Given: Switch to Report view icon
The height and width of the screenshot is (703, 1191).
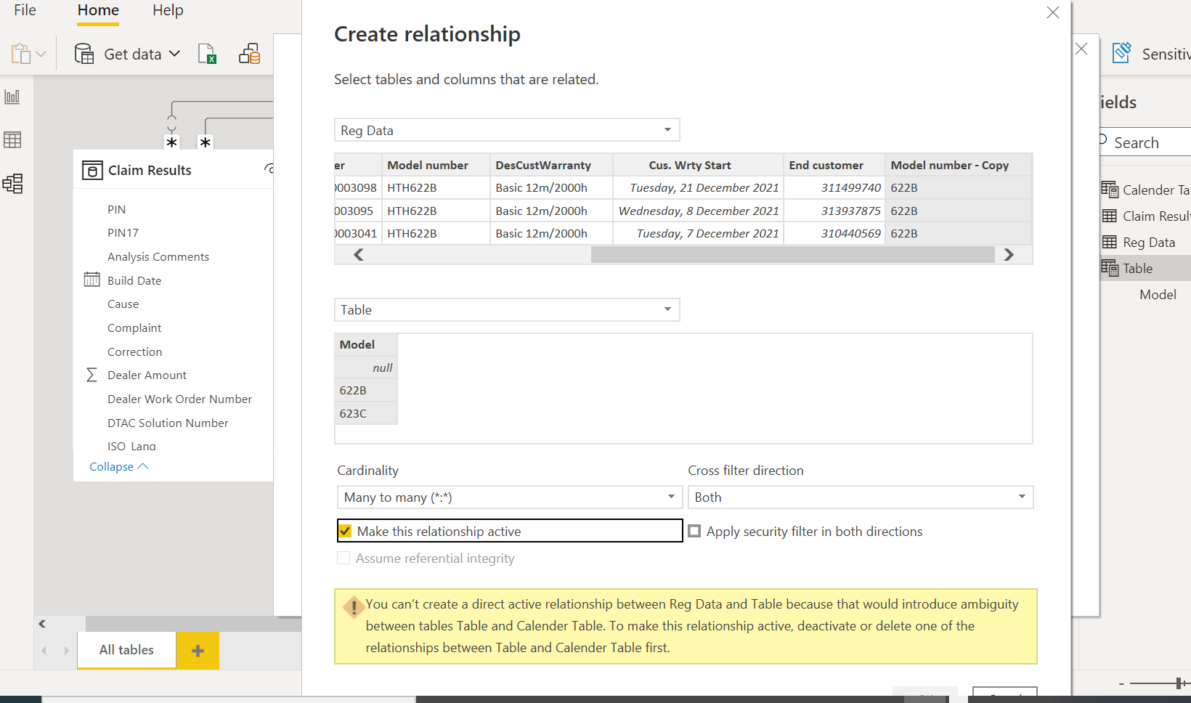Looking at the screenshot, I should pos(12,97).
